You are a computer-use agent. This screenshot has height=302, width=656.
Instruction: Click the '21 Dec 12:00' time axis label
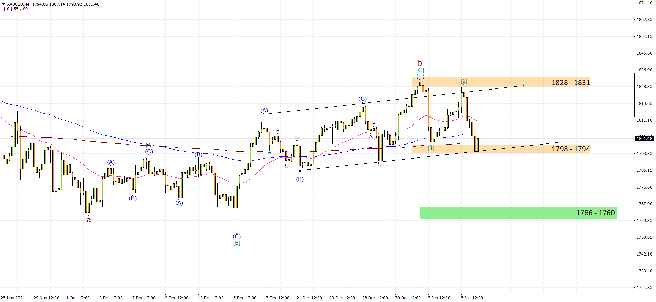309,298
